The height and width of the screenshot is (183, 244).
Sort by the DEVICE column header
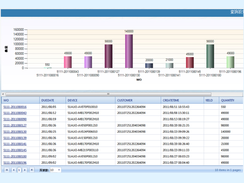[x=91, y=100]
